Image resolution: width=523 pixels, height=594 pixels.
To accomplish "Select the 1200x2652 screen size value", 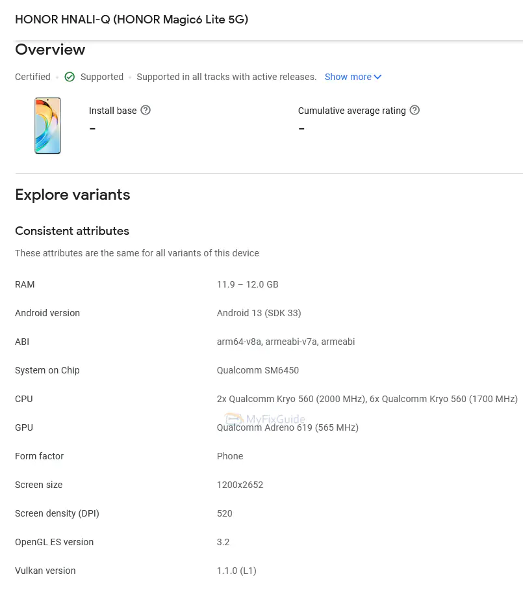I will [x=240, y=485].
